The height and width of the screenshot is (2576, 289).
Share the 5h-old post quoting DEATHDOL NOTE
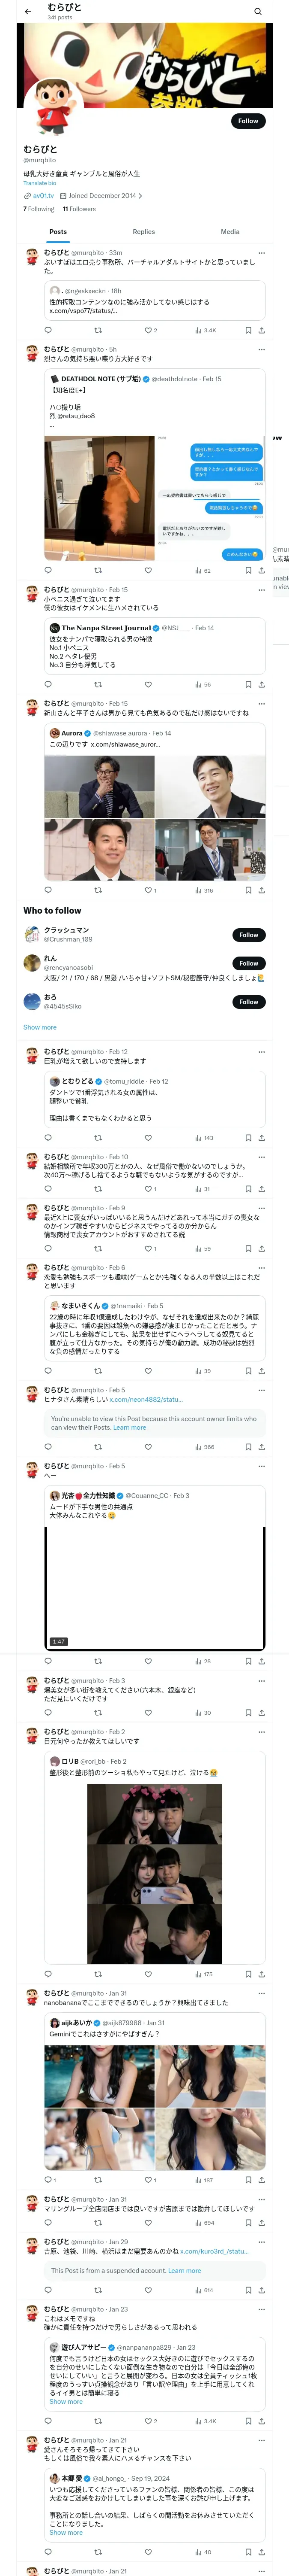261,570
